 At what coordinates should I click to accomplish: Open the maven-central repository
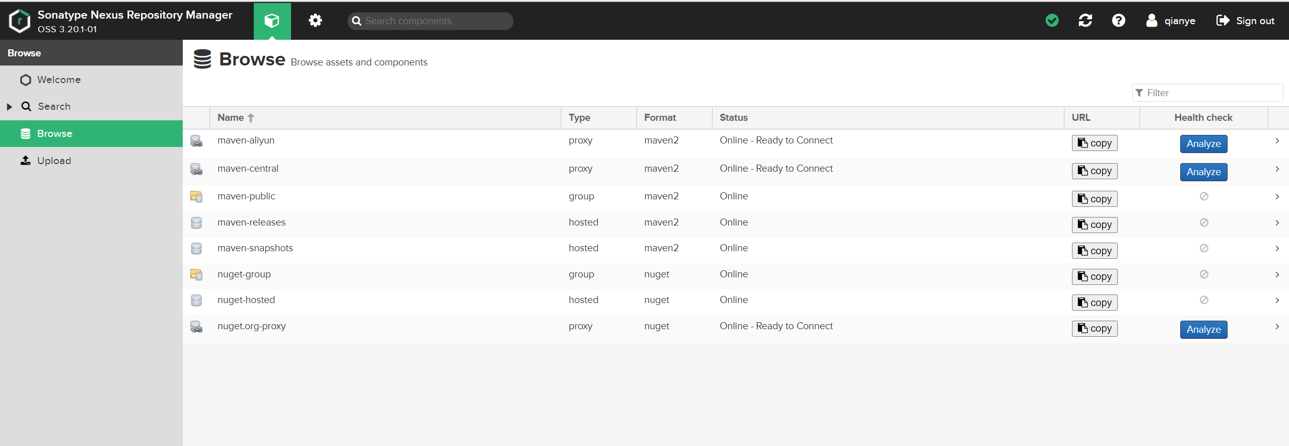pos(248,169)
